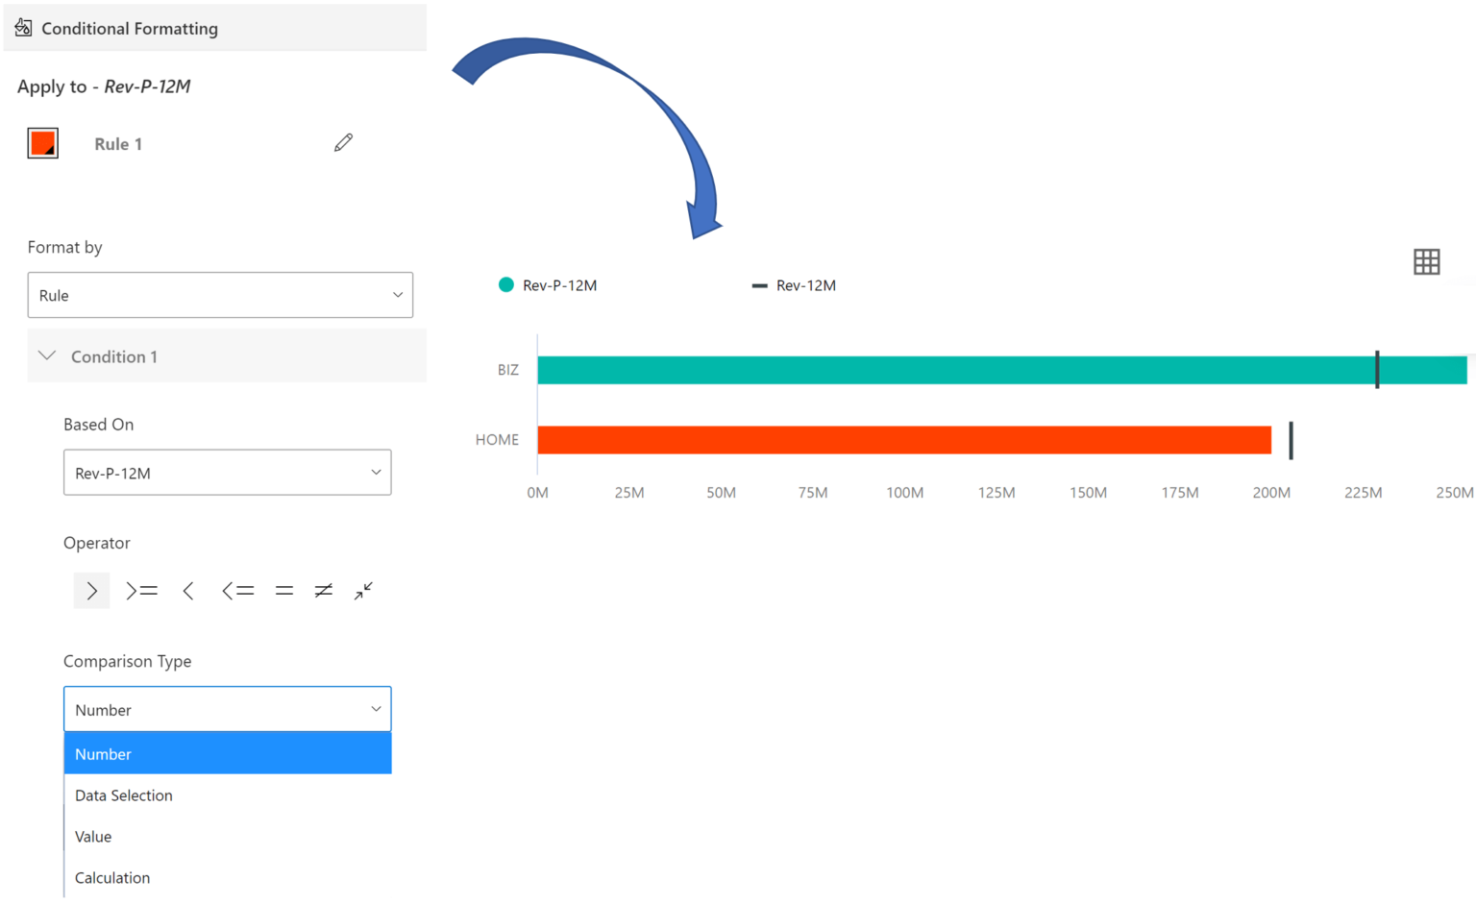
Task: Click the Rule 1 orange color swatch
Action: [x=43, y=143]
